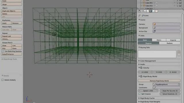
Task: Hide Cube.001 using its eye icon
Action: (x=175, y=3)
